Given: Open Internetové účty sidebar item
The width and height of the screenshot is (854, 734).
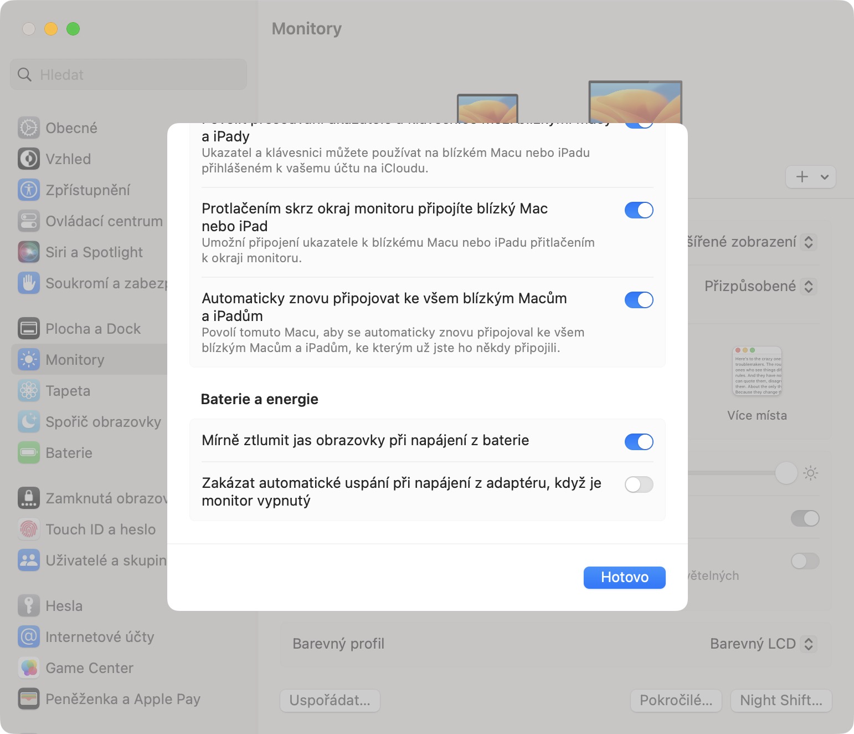Looking at the screenshot, I should click(100, 637).
